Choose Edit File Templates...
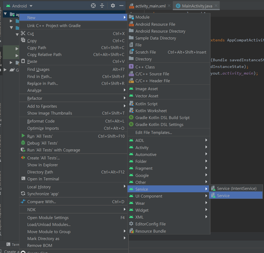 169,133
